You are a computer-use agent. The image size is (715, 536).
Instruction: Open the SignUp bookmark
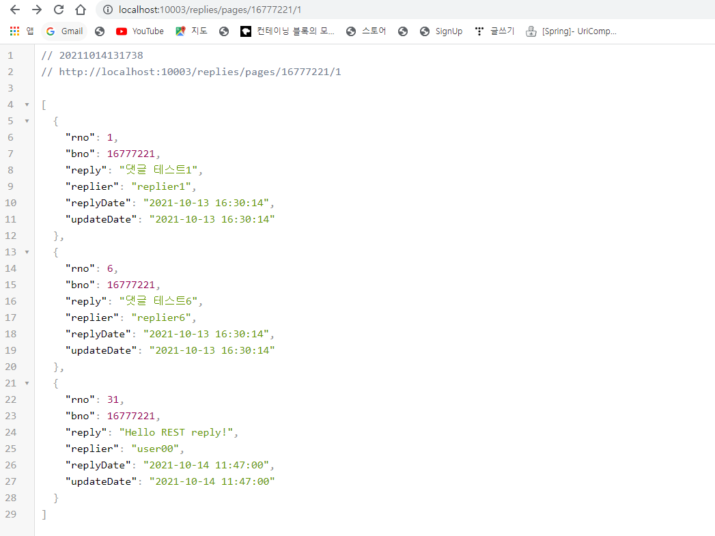(x=441, y=31)
